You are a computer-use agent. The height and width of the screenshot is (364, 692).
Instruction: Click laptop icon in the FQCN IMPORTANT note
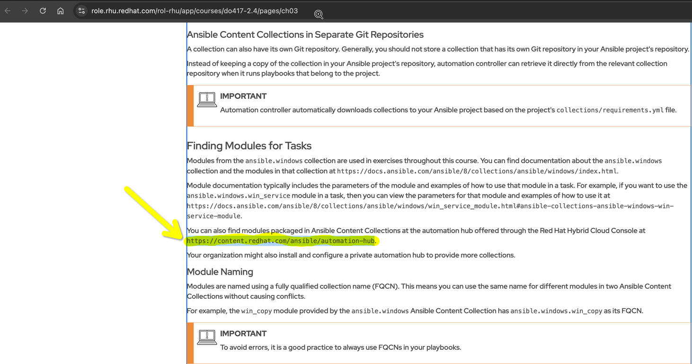point(207,337)
